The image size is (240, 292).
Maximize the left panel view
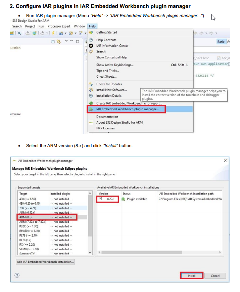coord(78,42)
